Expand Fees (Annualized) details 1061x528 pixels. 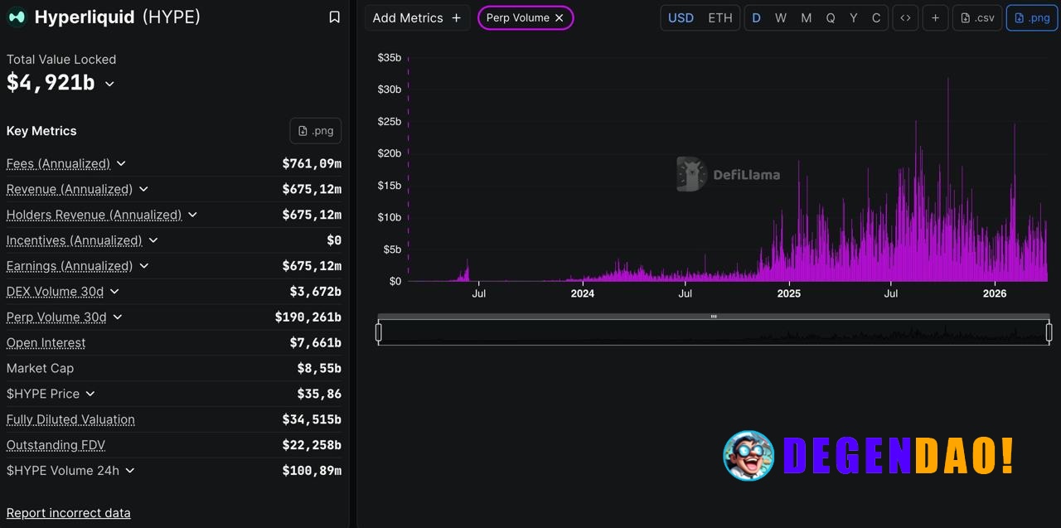[x=121, y=164]
